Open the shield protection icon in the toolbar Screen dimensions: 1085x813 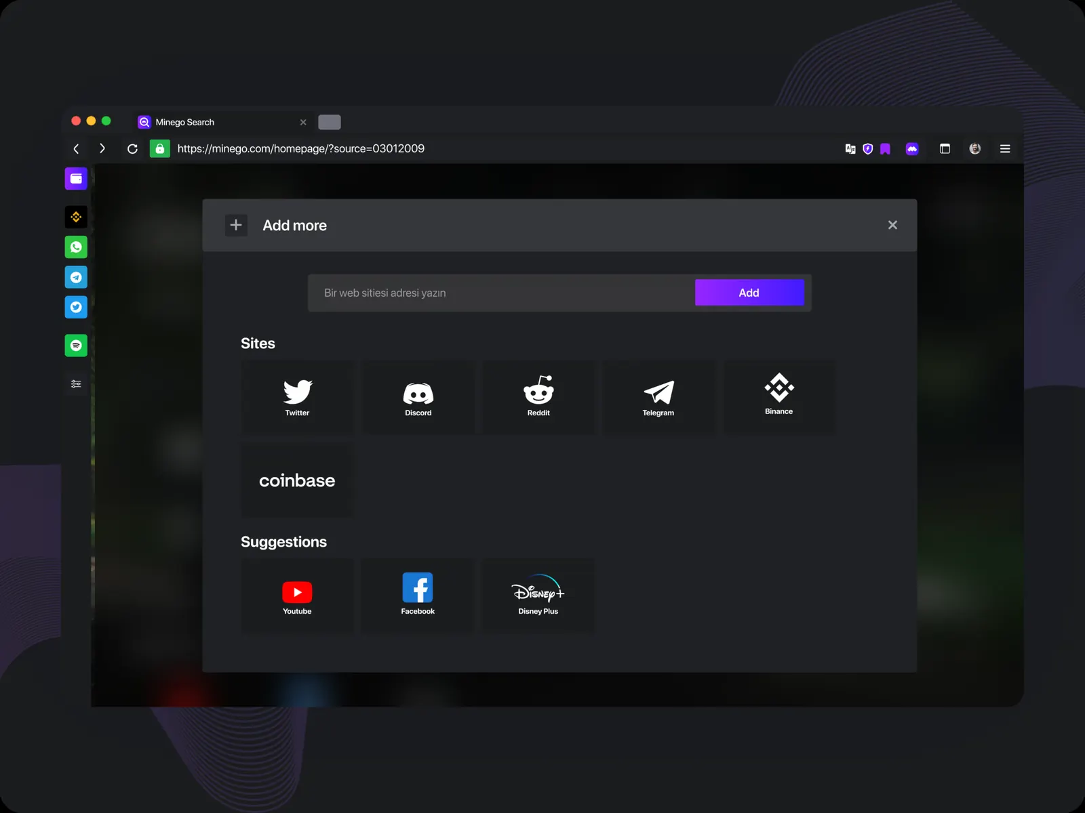[x=868, y=148]
